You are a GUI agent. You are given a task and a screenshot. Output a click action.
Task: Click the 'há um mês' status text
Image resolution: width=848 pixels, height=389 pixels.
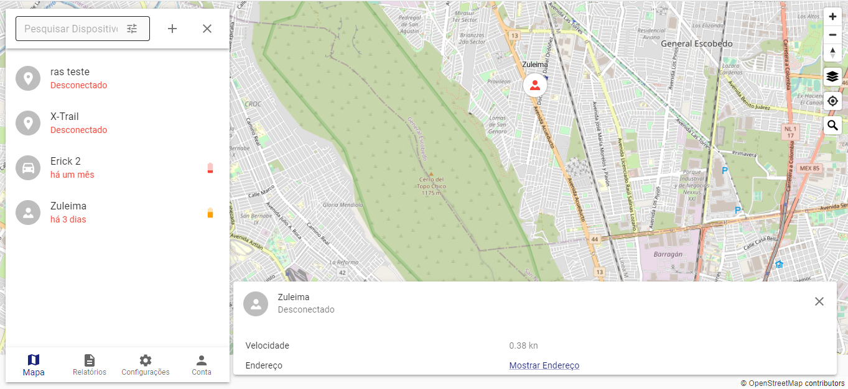tap(72, 175)
